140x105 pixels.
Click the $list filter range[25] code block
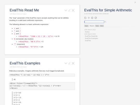(42, 86)
